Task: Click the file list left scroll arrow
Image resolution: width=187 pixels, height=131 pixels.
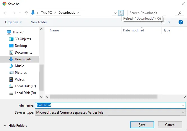Action: click(47, 96)
